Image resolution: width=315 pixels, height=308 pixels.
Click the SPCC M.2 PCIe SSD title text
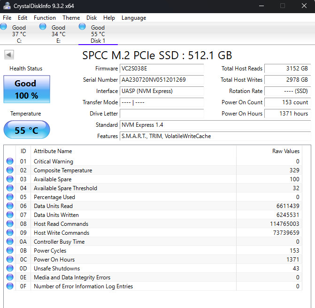point(157,55)
